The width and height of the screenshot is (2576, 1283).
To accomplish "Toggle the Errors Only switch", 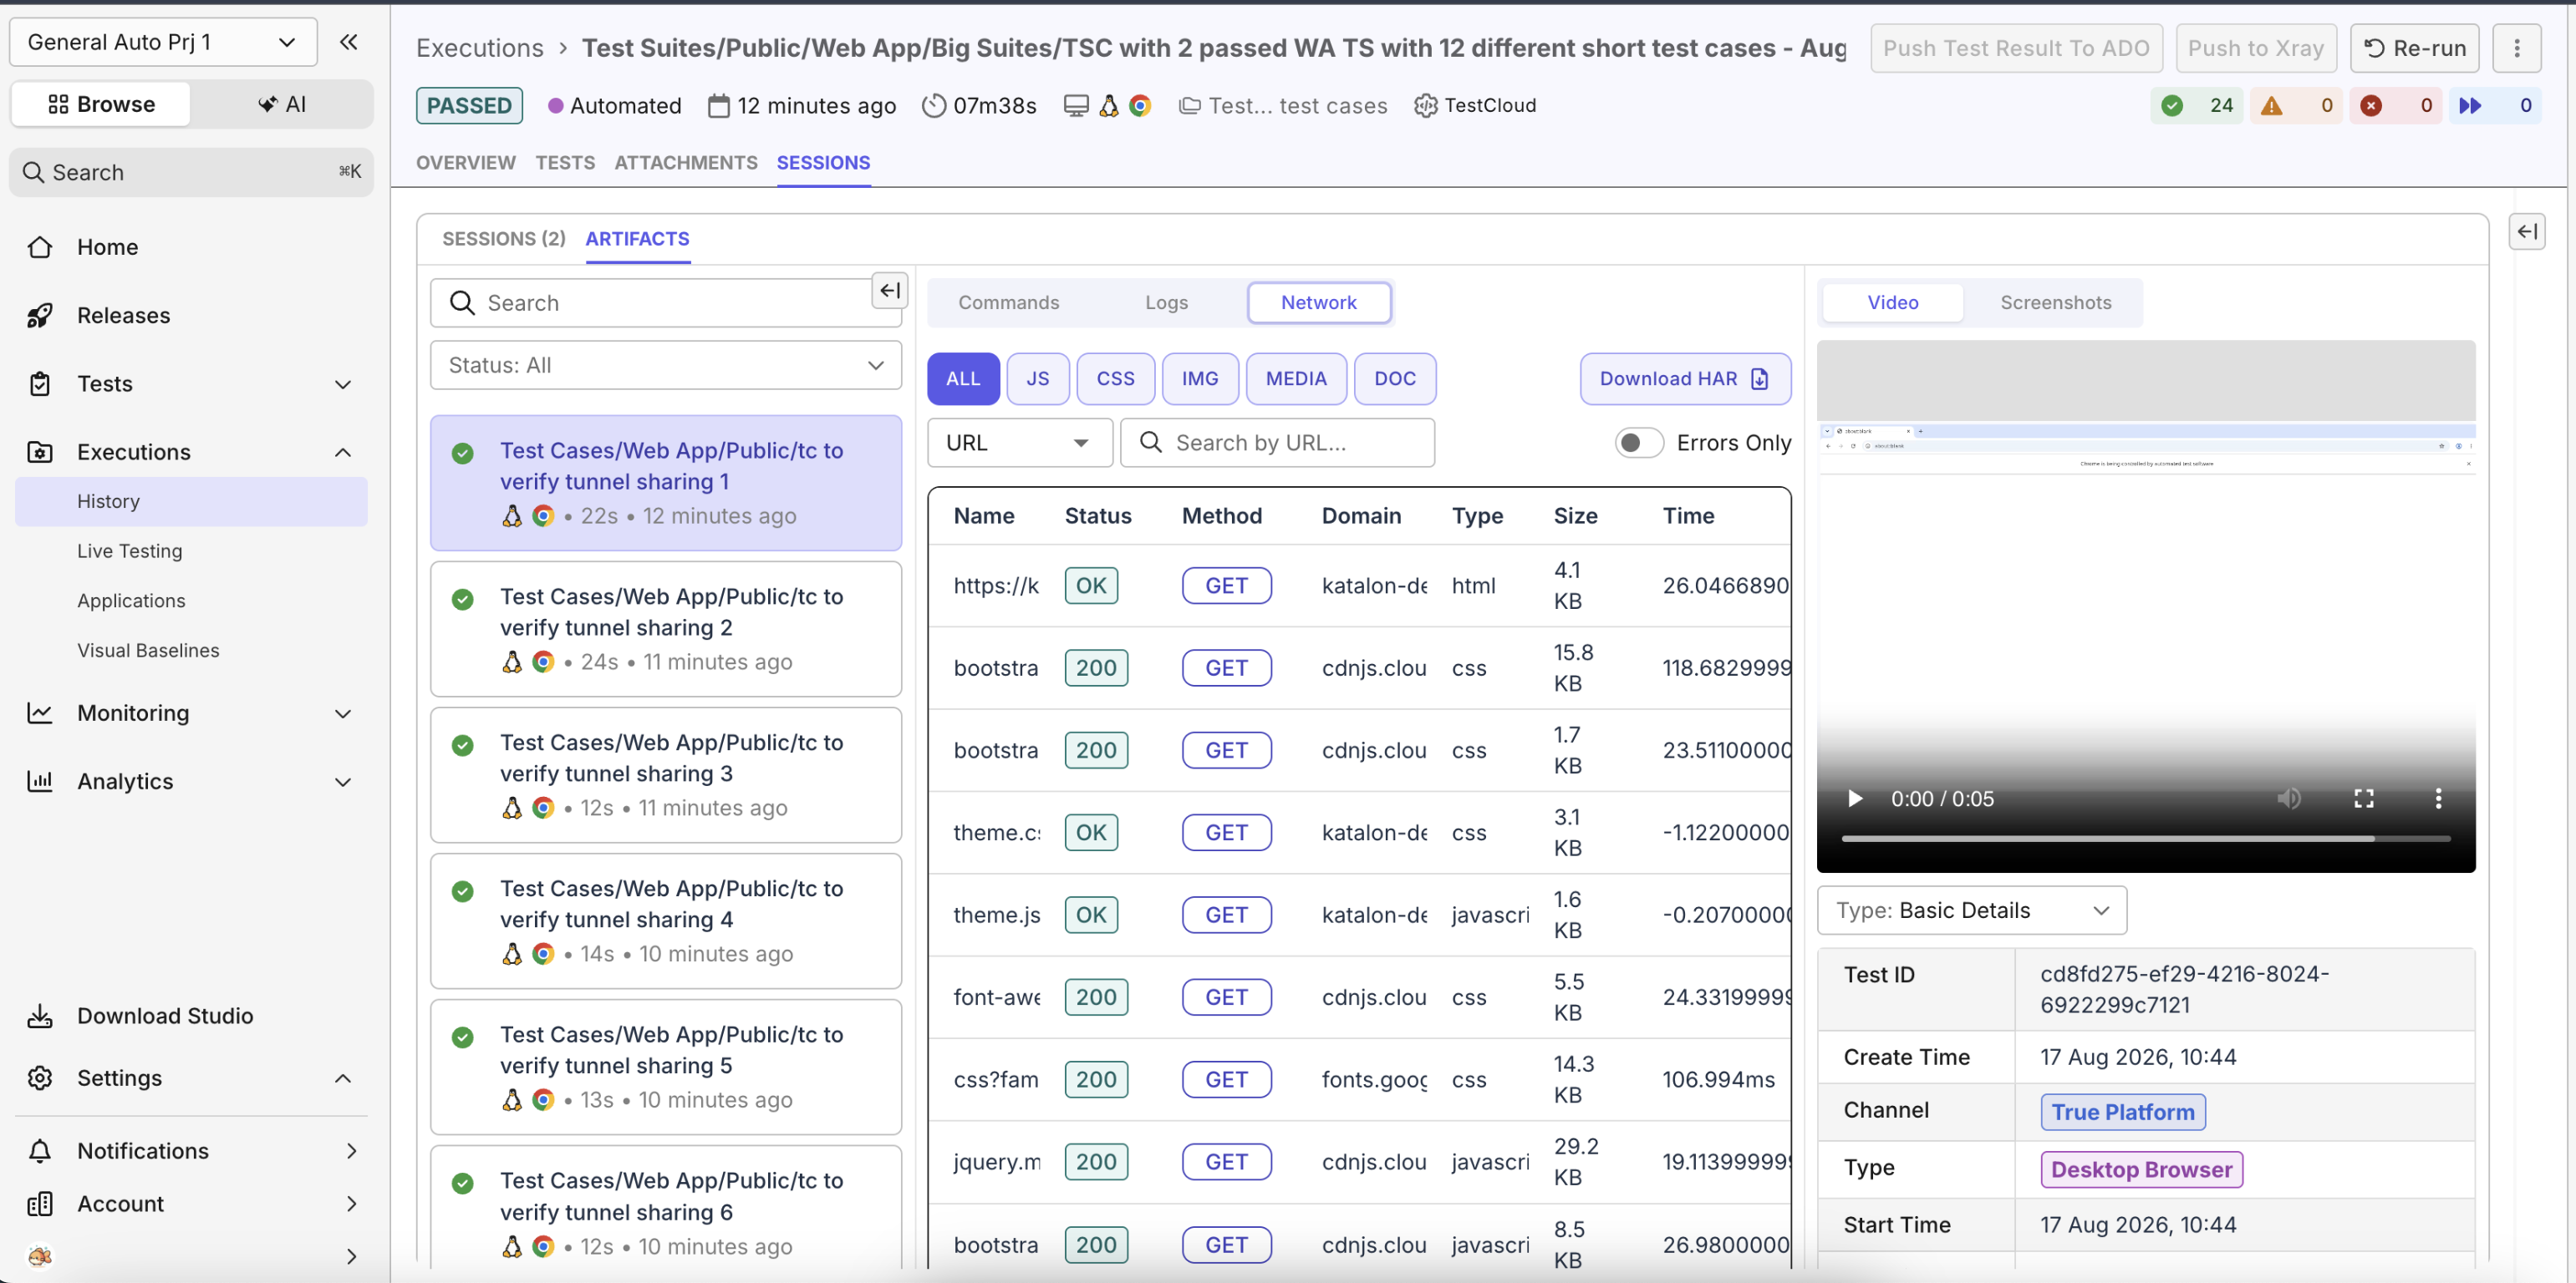I will click(x=1638, y=443).
